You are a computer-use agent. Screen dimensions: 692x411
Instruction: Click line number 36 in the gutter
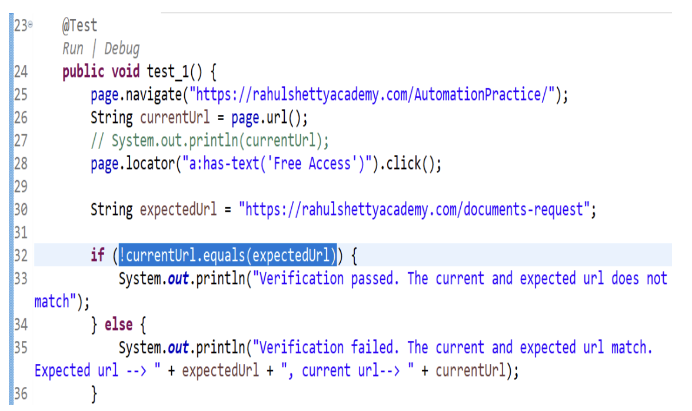point(20,393)
